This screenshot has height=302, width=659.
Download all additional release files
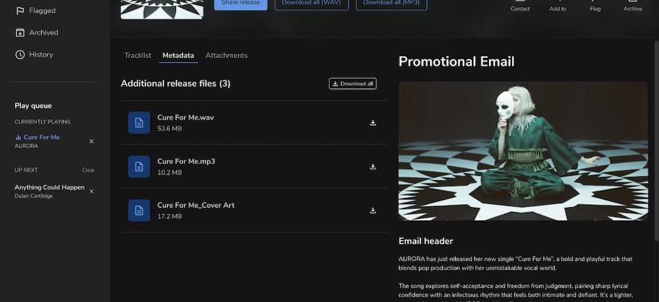coord(353,84)
